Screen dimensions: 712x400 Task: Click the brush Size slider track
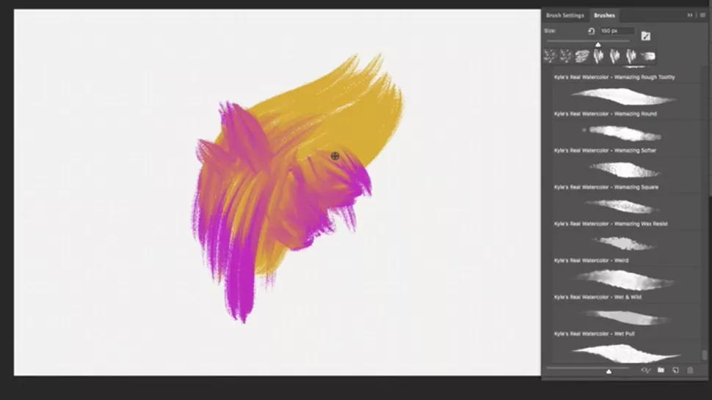point(588,41)
